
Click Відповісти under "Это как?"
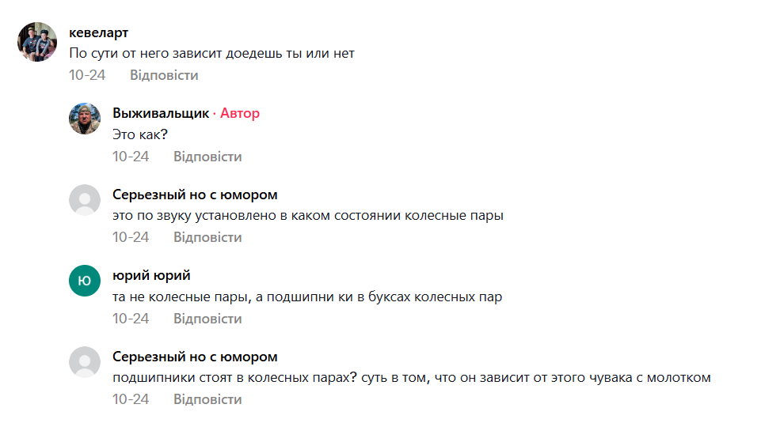(x=207, y=157)
